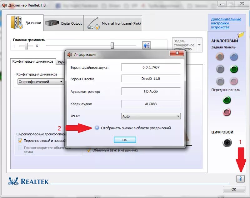
Task: Click the Информация dialog title speaker icon
Action: (69, 55)
